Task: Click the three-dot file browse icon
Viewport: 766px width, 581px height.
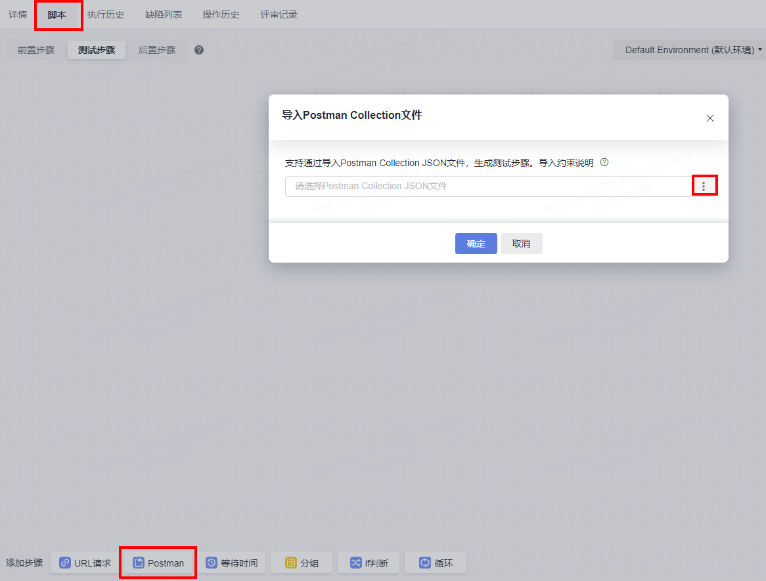Action: pos(704,186)
